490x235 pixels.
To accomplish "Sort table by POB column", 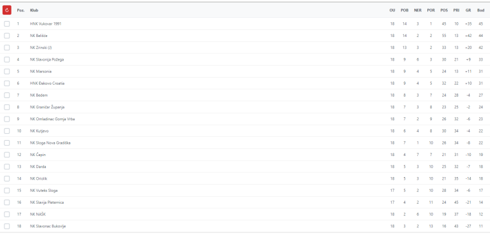I will 405,10.
